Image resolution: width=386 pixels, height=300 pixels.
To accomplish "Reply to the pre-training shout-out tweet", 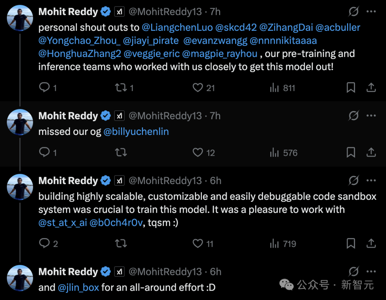I will click(44, 88).
